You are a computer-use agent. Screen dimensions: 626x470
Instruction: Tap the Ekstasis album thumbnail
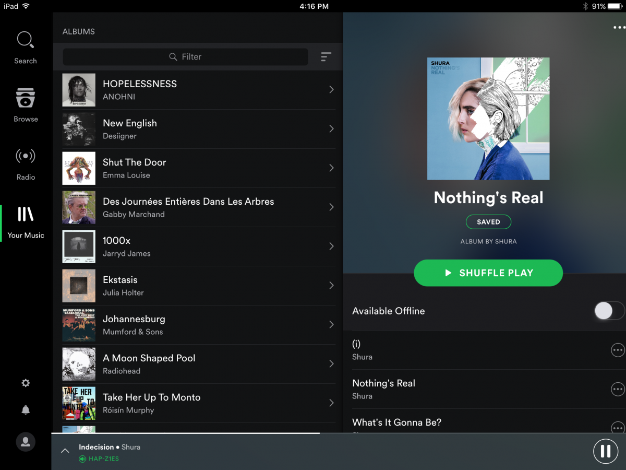pos(79,286)
